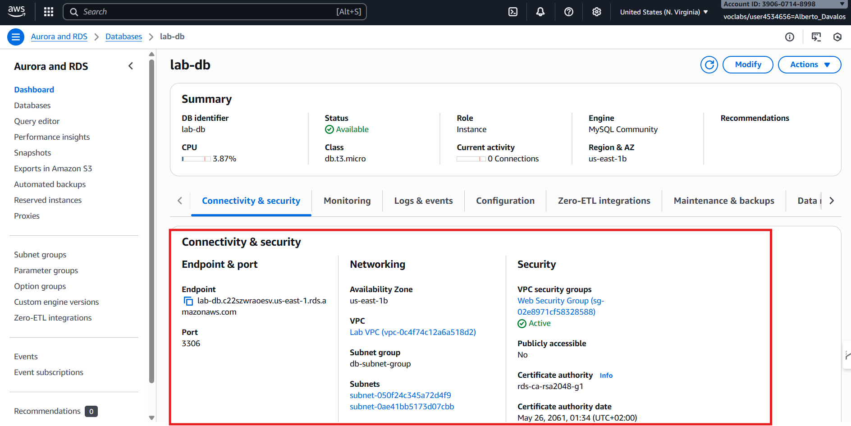Select Snapshots in the sidebar
Viewport: 851px width, 426px height.
pyautogui.click(x=32, y=153)
